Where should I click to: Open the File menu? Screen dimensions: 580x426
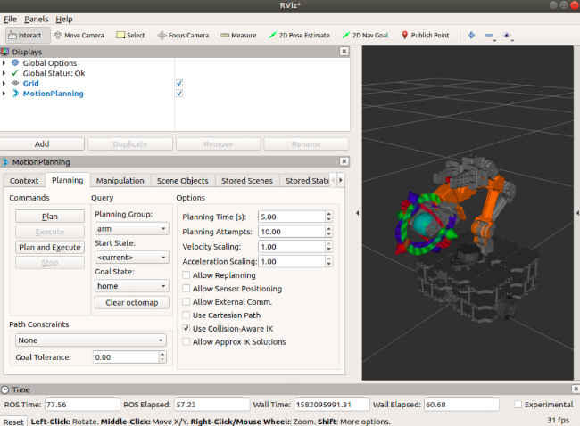click(x=10, y=20)
